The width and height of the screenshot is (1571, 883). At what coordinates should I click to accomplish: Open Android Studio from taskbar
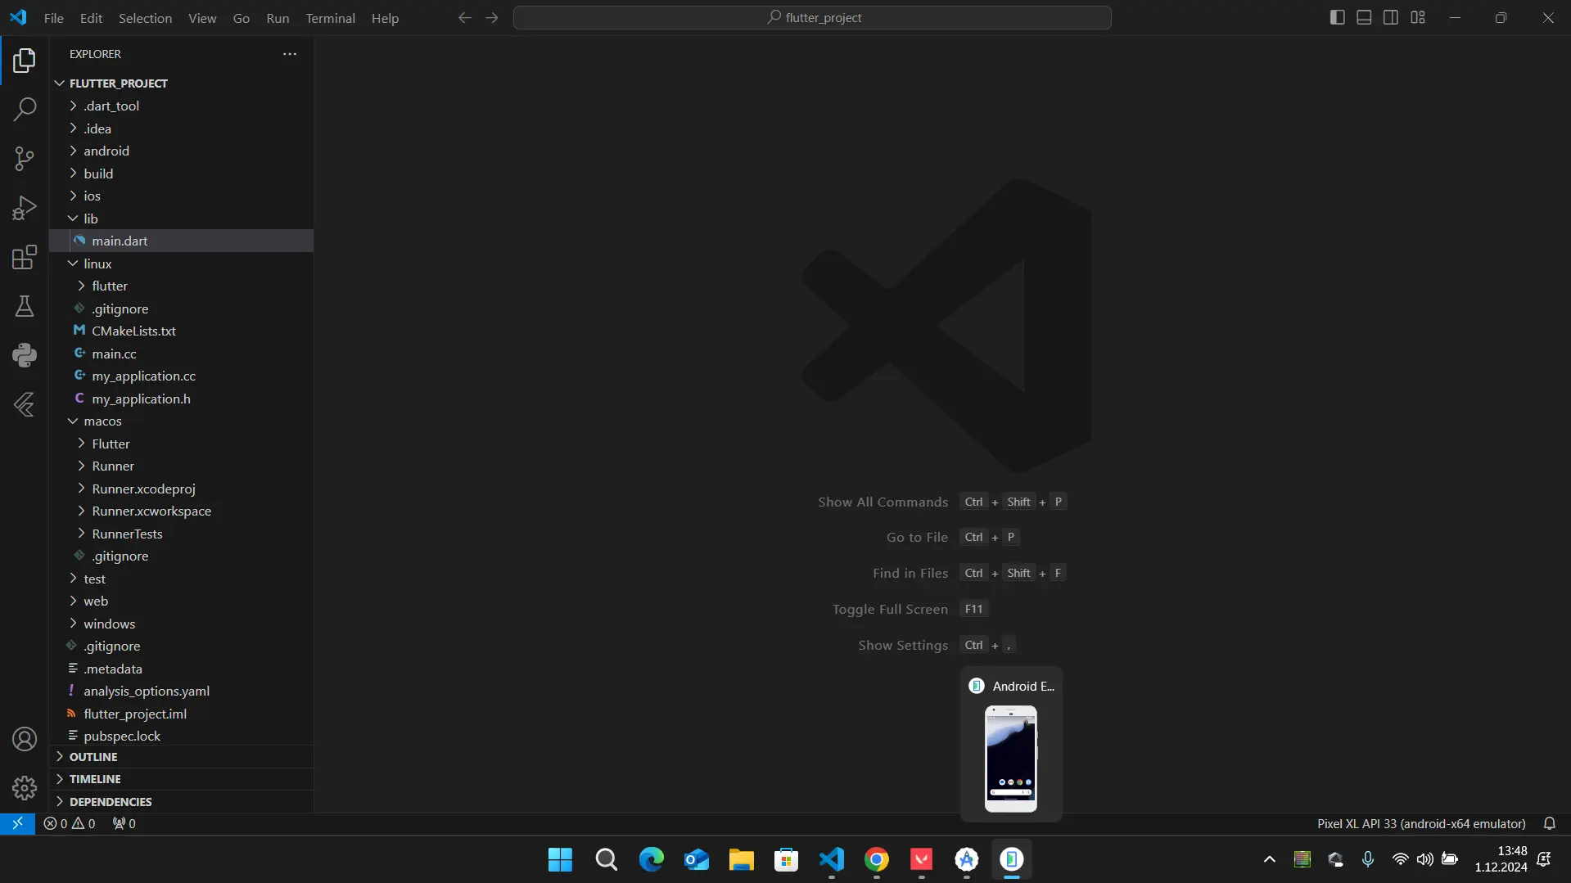(x=967, y=860)
